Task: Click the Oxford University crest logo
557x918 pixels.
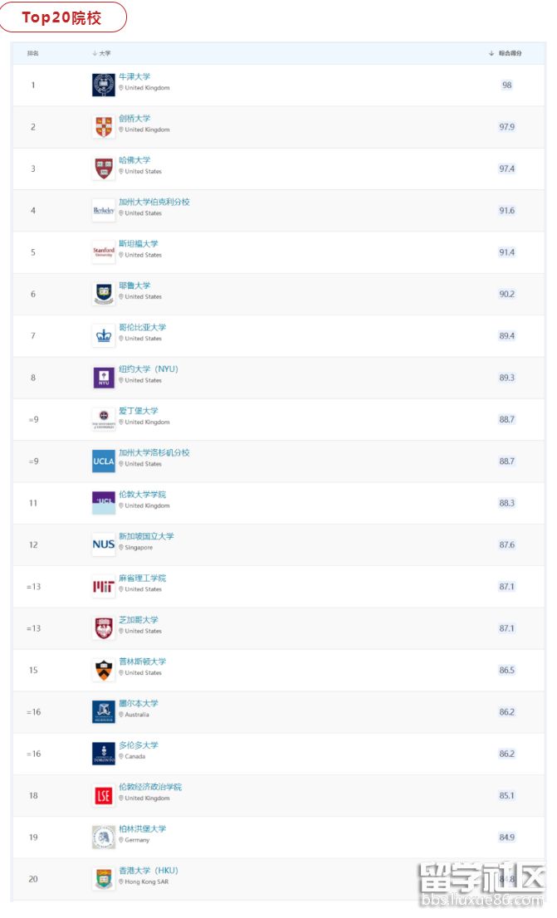Action: [x=104, y=85]
